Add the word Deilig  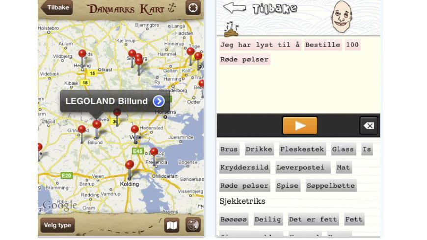click(268, 219)
